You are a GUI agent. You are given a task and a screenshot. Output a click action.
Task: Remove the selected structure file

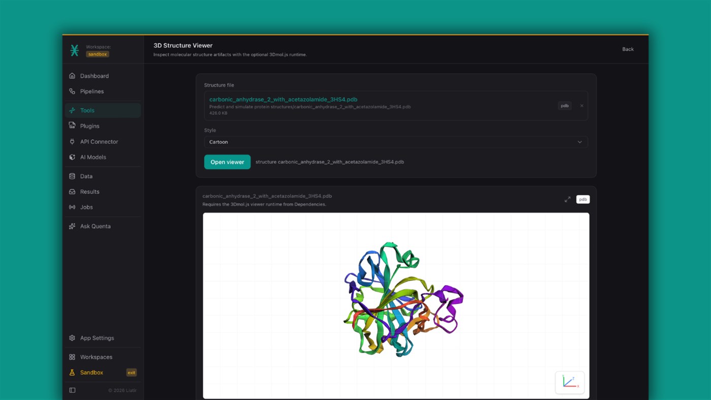pyautogui.click(x=581, y=106)
